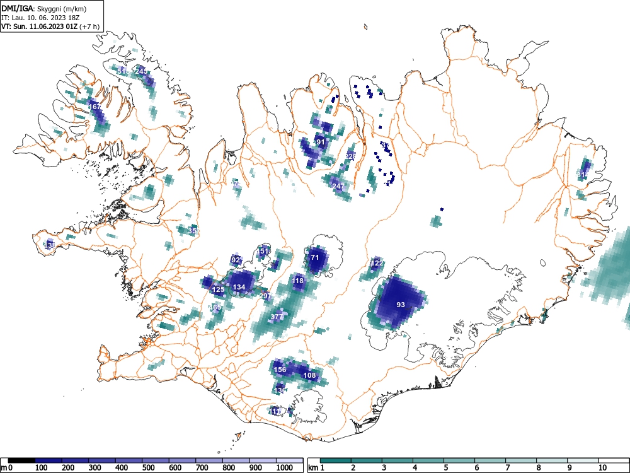This screenshot has width=630, height=473.
Task: Click the '500' label in the metre legend
Action: tap(149, 468)
